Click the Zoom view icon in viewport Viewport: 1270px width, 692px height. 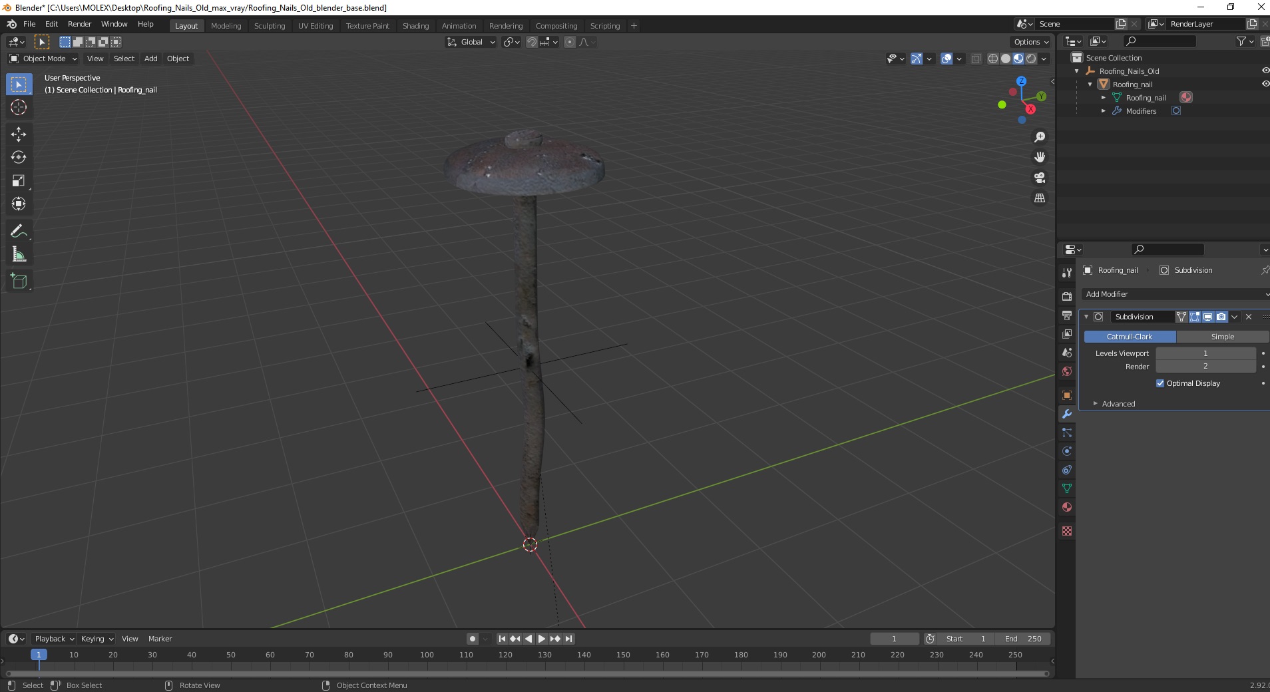point(1039,137)
